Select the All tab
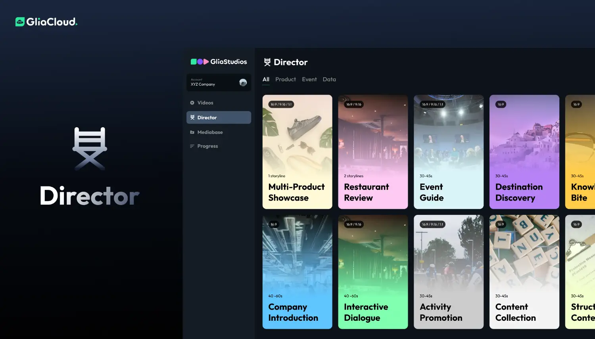Viewport: 595px width, 339px height. (x=266, y=79)
